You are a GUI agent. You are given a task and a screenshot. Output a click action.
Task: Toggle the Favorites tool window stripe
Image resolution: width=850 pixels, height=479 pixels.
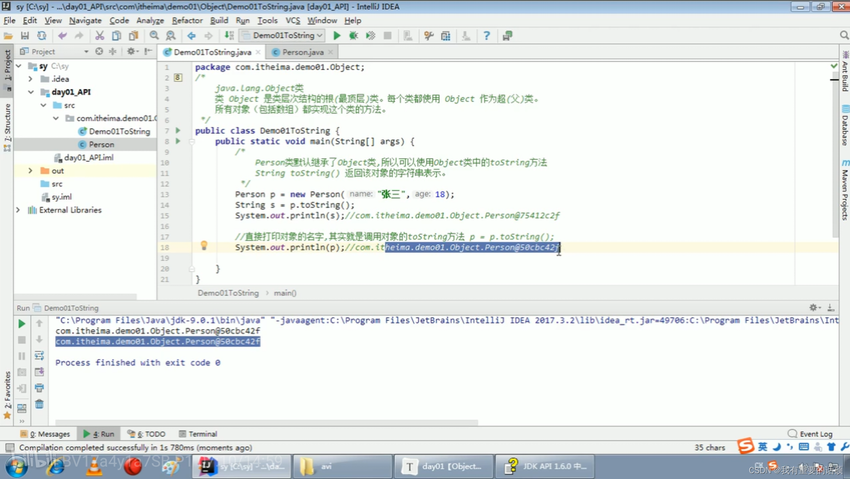7,395
